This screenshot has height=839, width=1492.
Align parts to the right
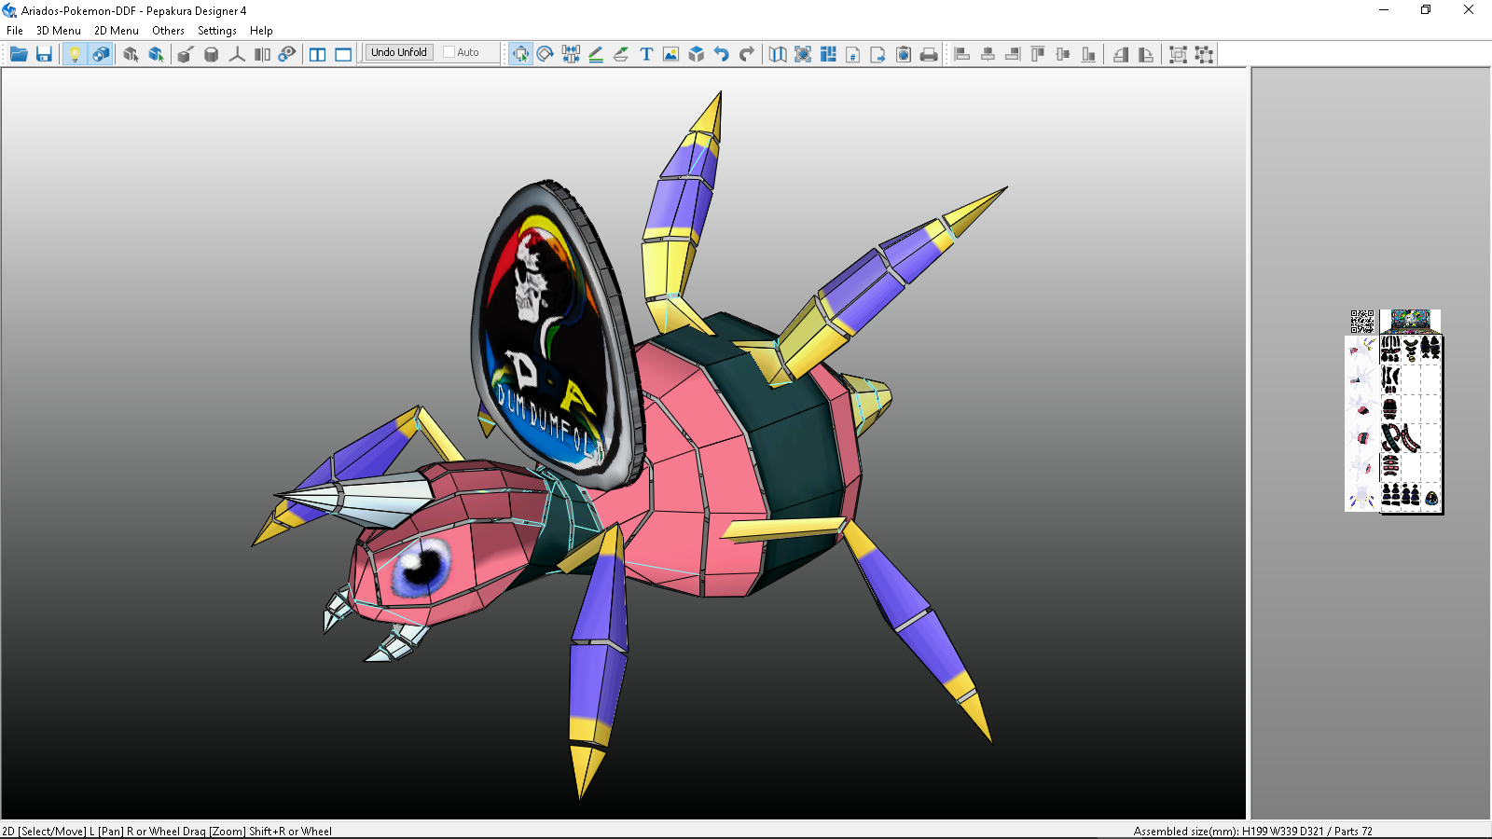tap(1013, 54)
